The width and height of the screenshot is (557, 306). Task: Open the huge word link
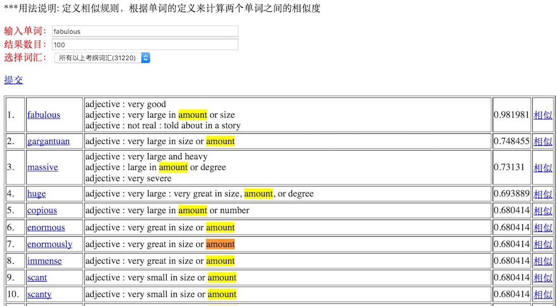(36, 194)
